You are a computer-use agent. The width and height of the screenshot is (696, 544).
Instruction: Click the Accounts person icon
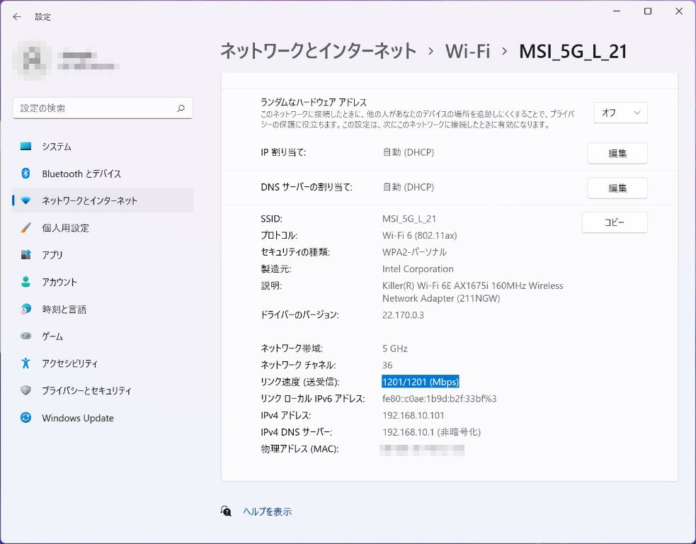click(26, 282)
